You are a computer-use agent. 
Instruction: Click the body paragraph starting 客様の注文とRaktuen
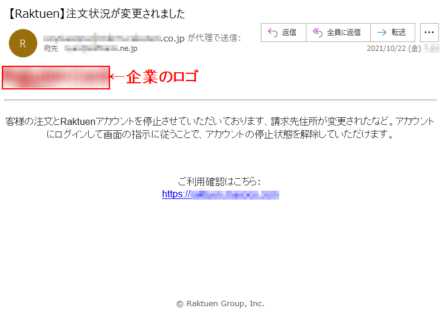point(220,127)
